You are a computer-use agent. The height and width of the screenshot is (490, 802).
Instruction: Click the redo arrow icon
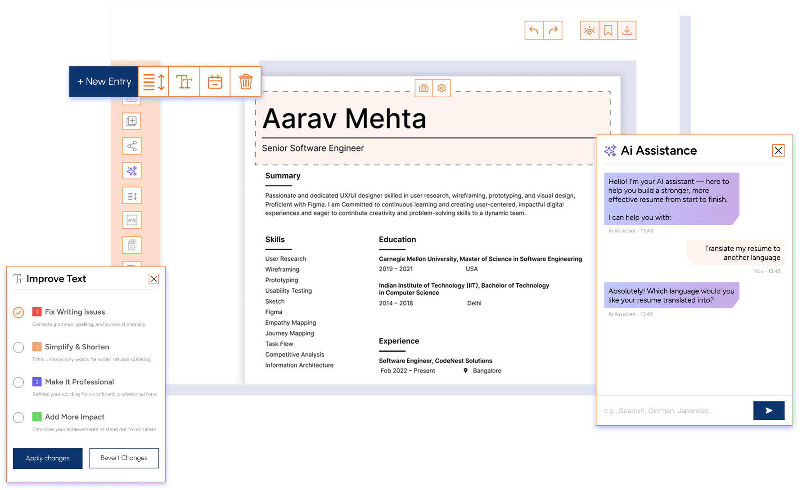553,31
